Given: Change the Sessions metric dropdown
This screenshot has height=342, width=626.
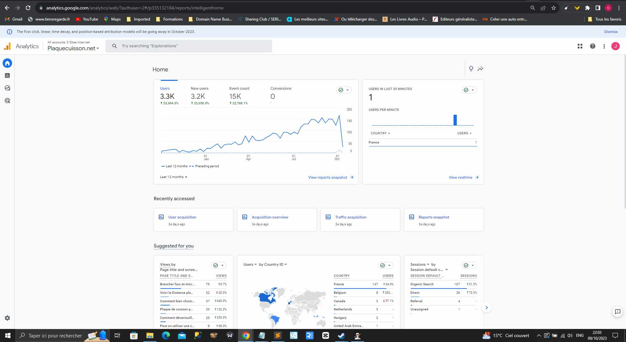Looking at the screenshot, I should [420, 264].
